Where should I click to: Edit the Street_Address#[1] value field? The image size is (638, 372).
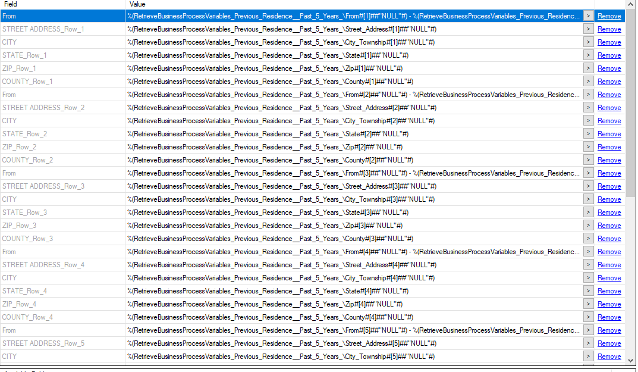pos(354,29)
